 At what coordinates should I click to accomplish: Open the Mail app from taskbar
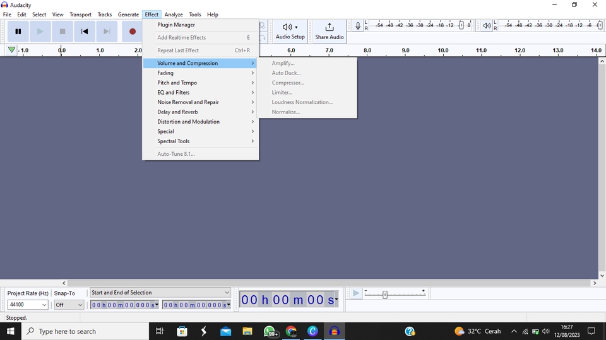[x=226, y=332]
